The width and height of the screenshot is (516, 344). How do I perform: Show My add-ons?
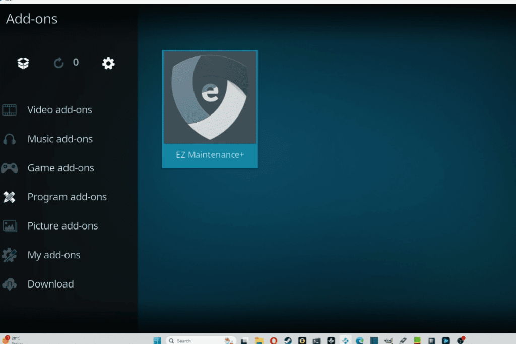(53, 255)
